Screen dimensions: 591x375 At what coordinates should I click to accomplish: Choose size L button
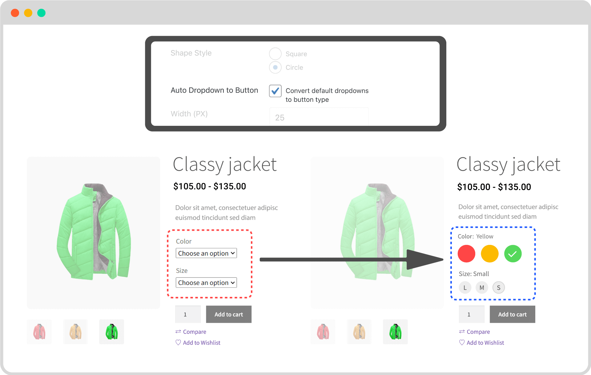pos(465,288)
